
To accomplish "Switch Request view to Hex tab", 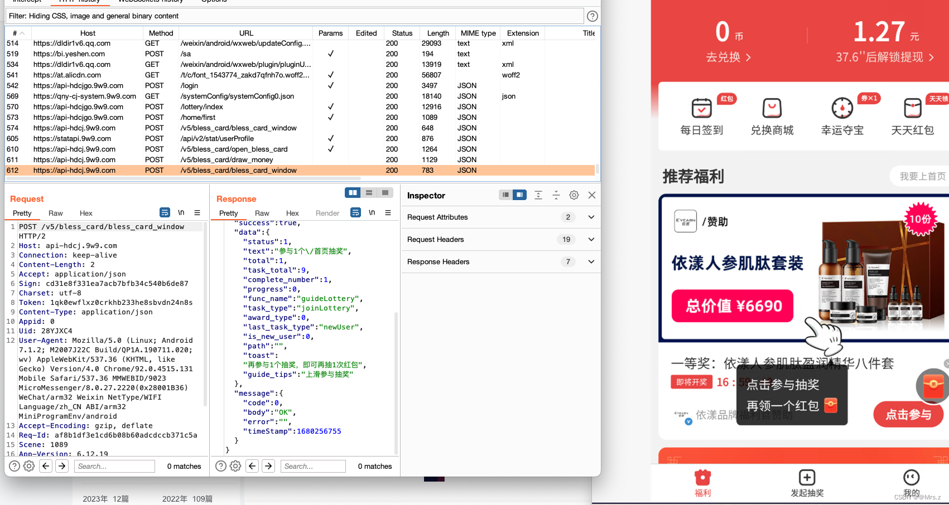I will [86, 213].
